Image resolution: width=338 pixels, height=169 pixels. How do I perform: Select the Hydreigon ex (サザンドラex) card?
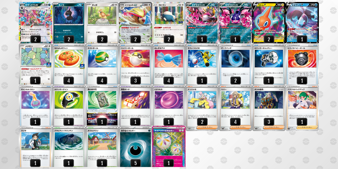[x=36, y=23]
